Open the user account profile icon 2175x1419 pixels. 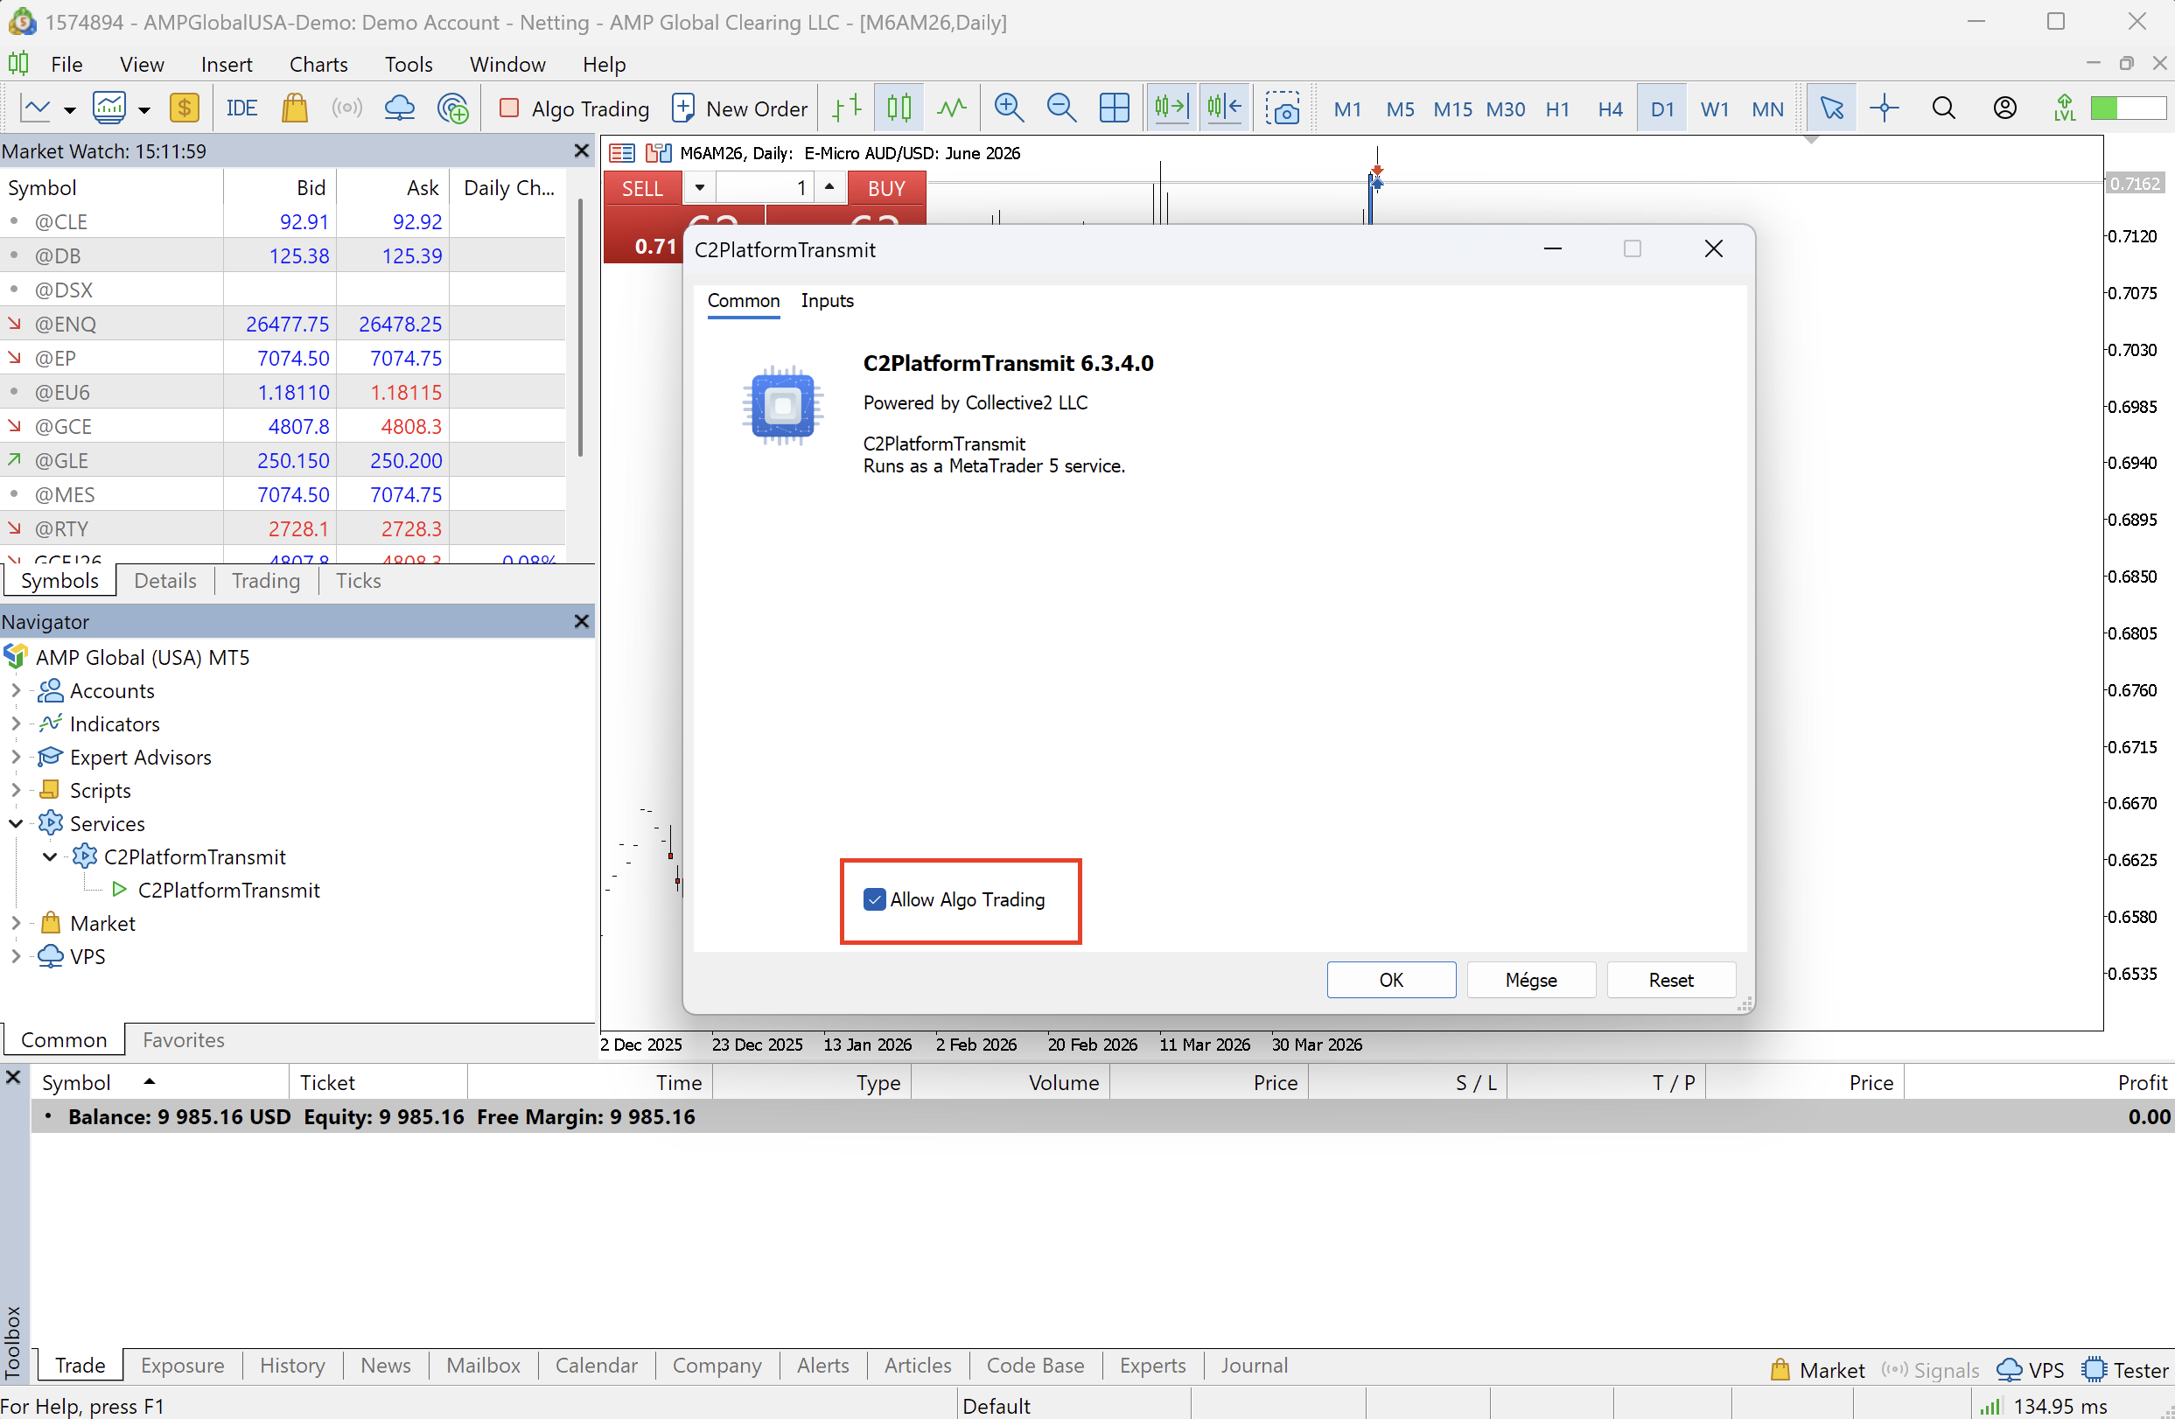2005,108
